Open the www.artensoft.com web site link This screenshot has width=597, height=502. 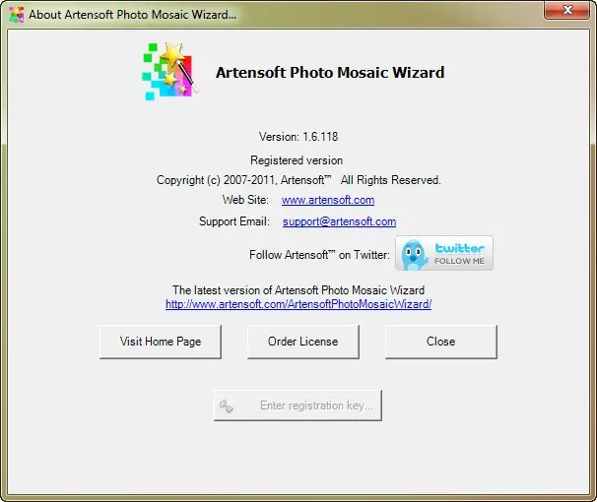[x=328, y=200]
